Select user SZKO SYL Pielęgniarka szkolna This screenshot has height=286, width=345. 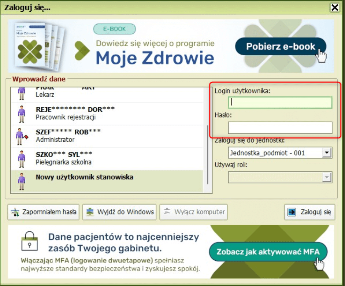click(107, 159)
